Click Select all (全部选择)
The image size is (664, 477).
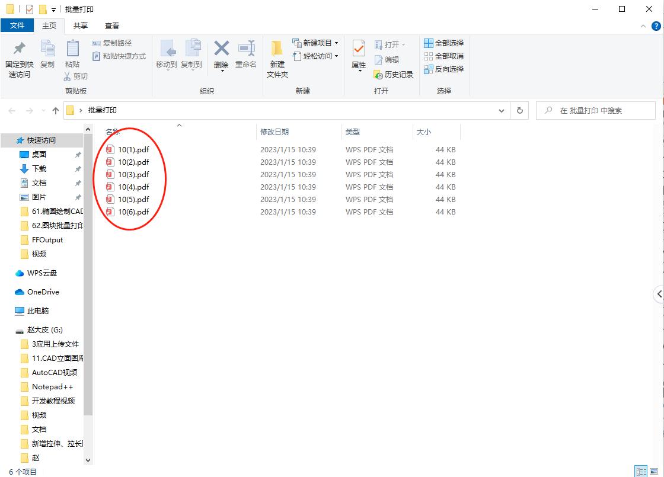[444, 43]
